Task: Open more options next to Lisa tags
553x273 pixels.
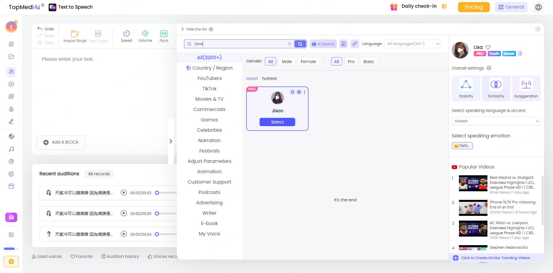Action: (x=520, y=54)
